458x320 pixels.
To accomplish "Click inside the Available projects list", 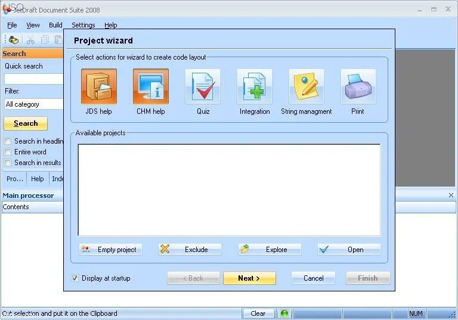I will point(229,189).
